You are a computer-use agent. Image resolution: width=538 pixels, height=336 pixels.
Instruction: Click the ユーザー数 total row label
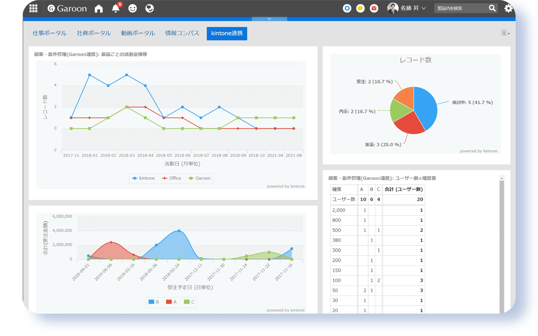[x=344, y=199]
